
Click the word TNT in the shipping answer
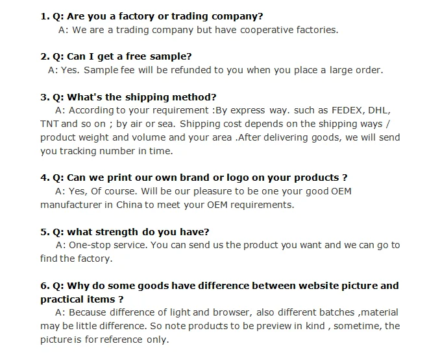pyautogui.click(x=49, y=124)
